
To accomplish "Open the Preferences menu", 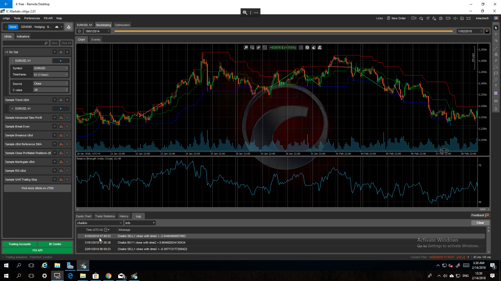I will (x=32, y=18).
